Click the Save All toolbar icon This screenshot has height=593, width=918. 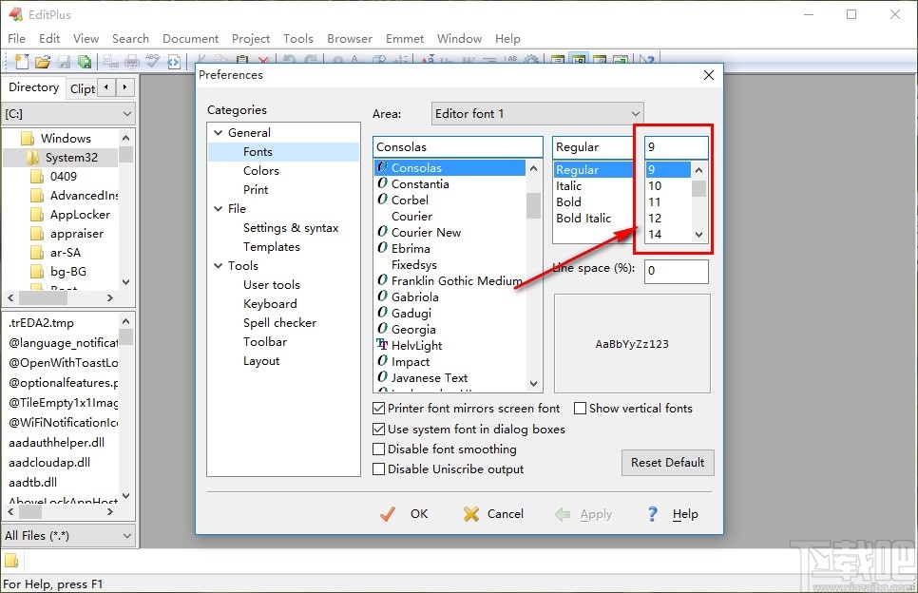click(x=85, y=61)
